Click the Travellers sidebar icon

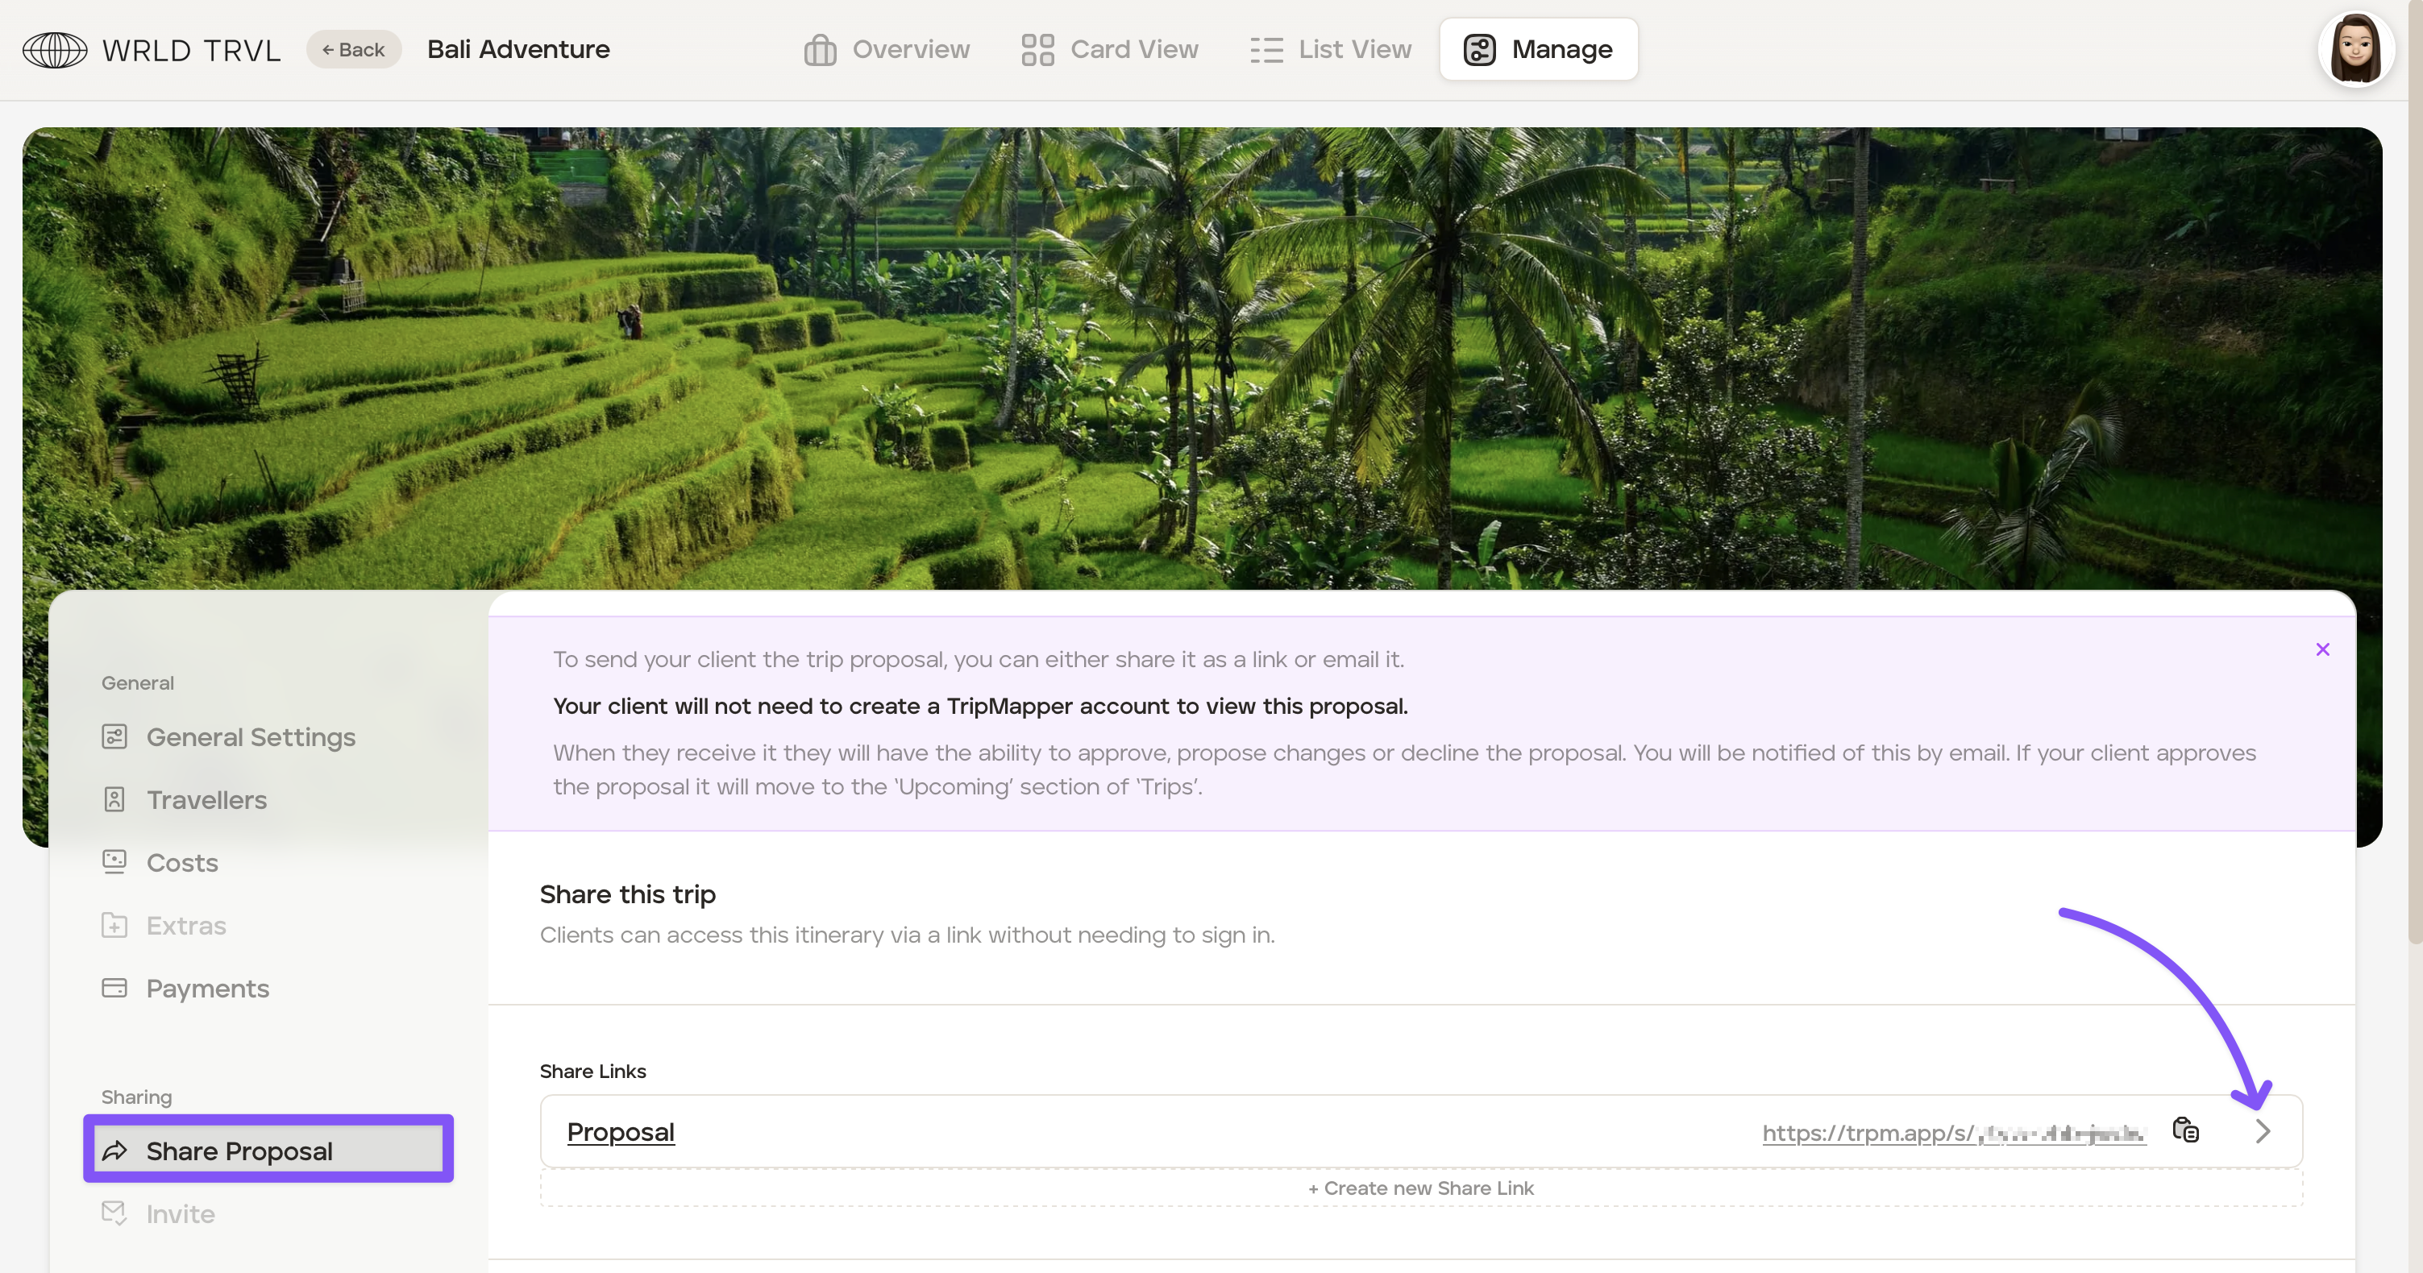[x=114, y=800]
